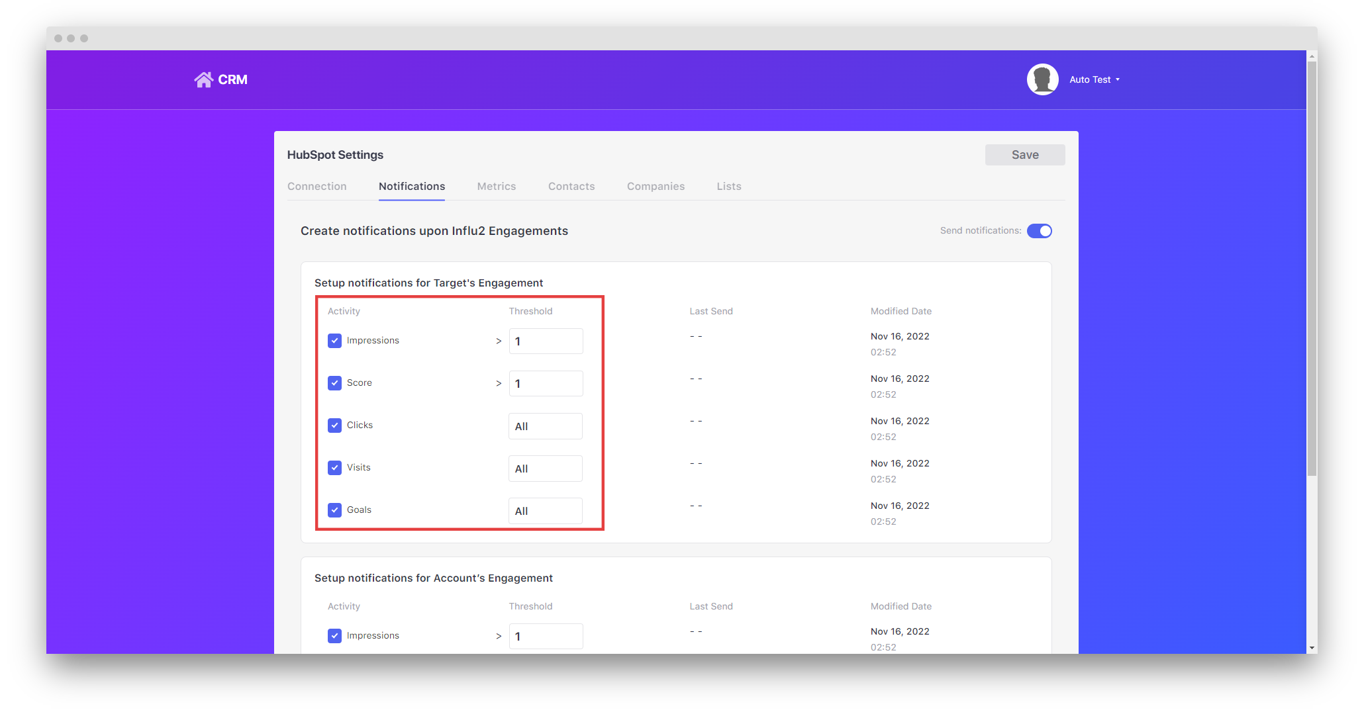Image resolution: width=1364 pixels, height=720 pixels.
Task: Click the window minimize circle
Action: click(x=72, y=38)
